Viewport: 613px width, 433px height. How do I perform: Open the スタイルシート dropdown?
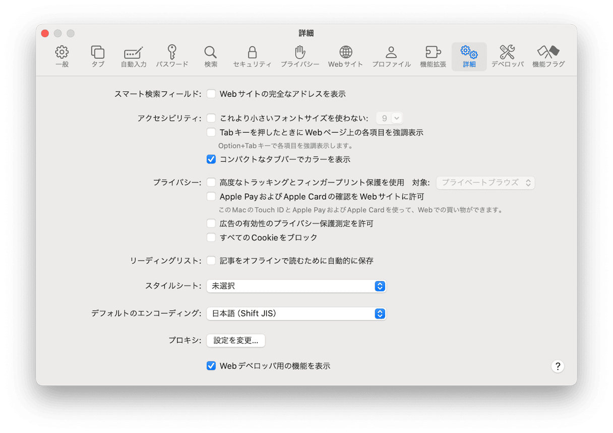[296, 286]
